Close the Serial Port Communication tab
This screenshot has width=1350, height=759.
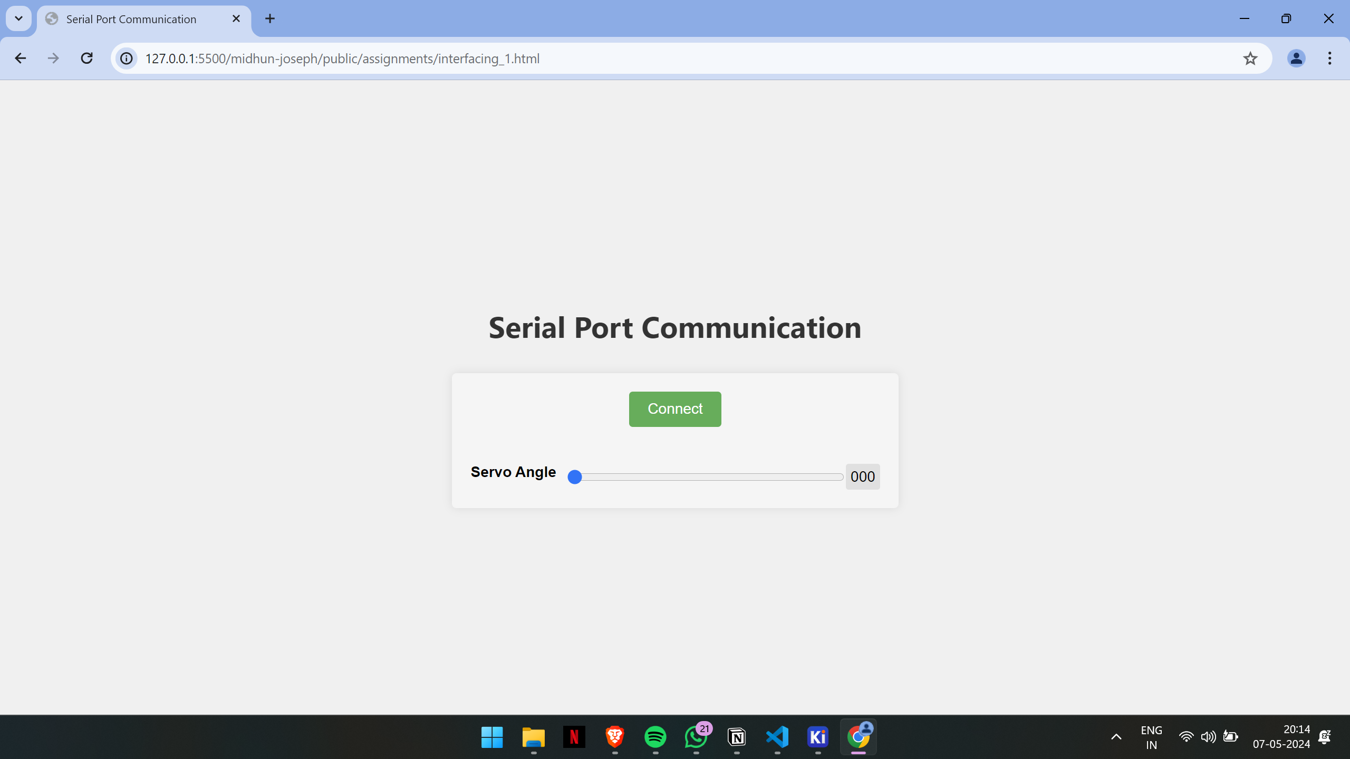236,19
